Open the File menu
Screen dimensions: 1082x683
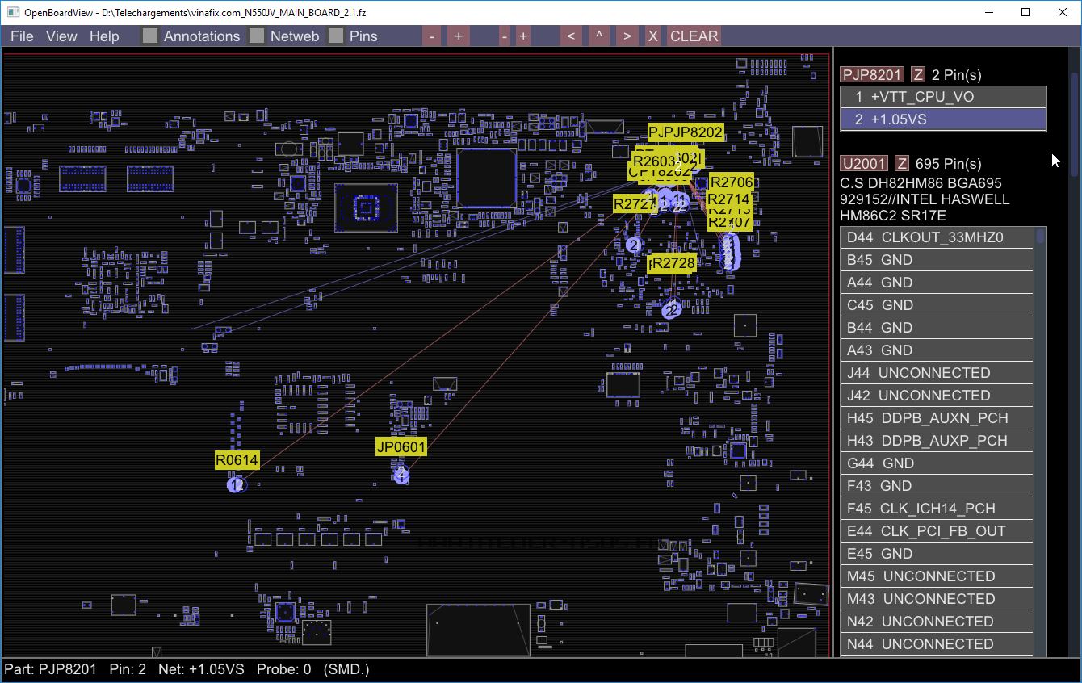click(22, 36)
